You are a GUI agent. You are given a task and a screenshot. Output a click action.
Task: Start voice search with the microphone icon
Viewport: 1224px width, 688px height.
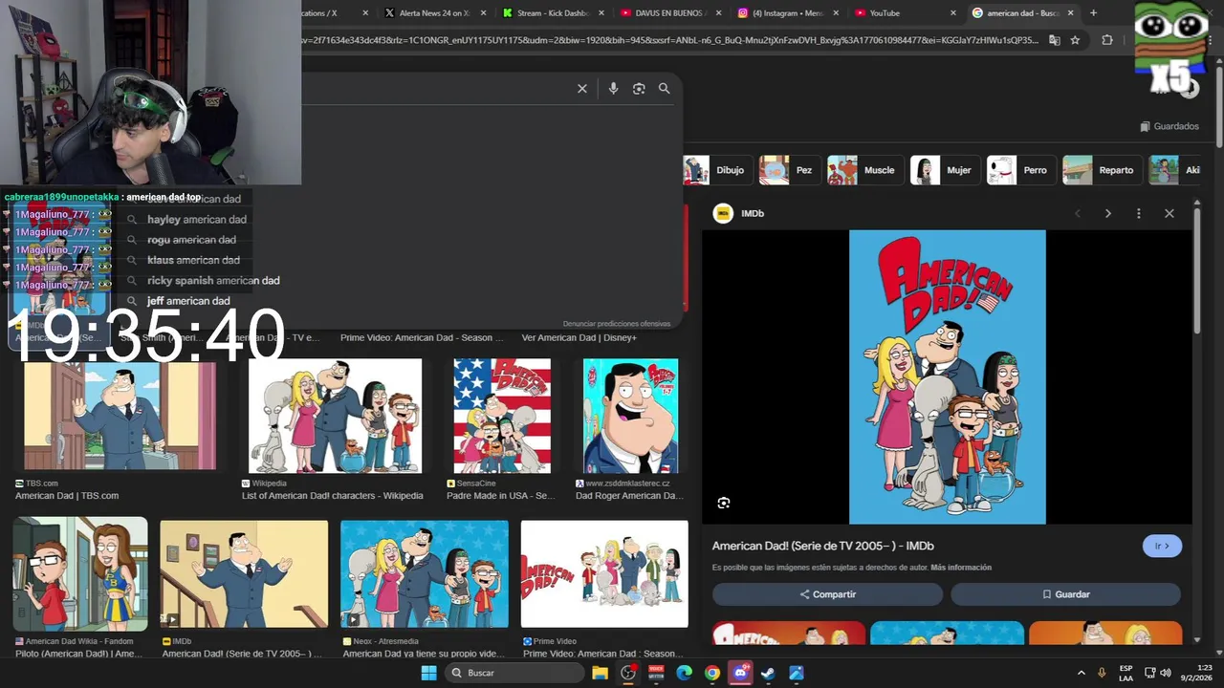613,89
